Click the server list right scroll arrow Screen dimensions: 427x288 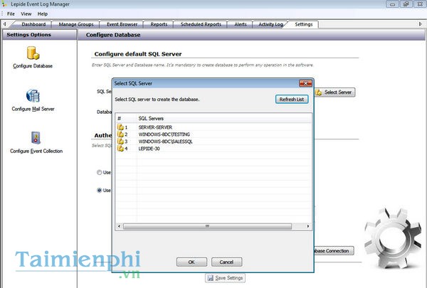308,226
